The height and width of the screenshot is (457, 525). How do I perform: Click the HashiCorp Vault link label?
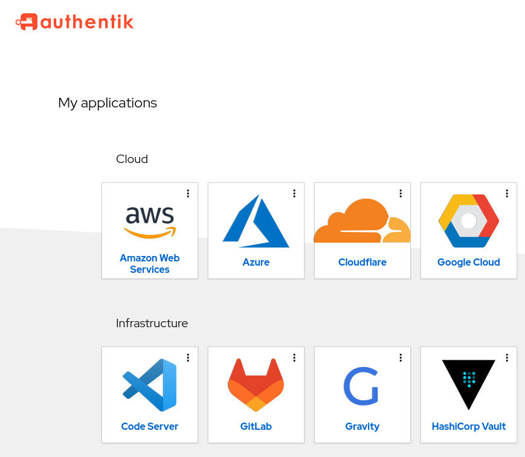[x=469, y=426]
